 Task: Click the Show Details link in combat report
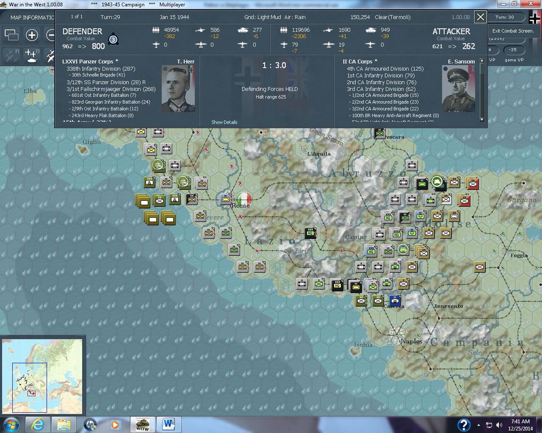pos(224,122)
